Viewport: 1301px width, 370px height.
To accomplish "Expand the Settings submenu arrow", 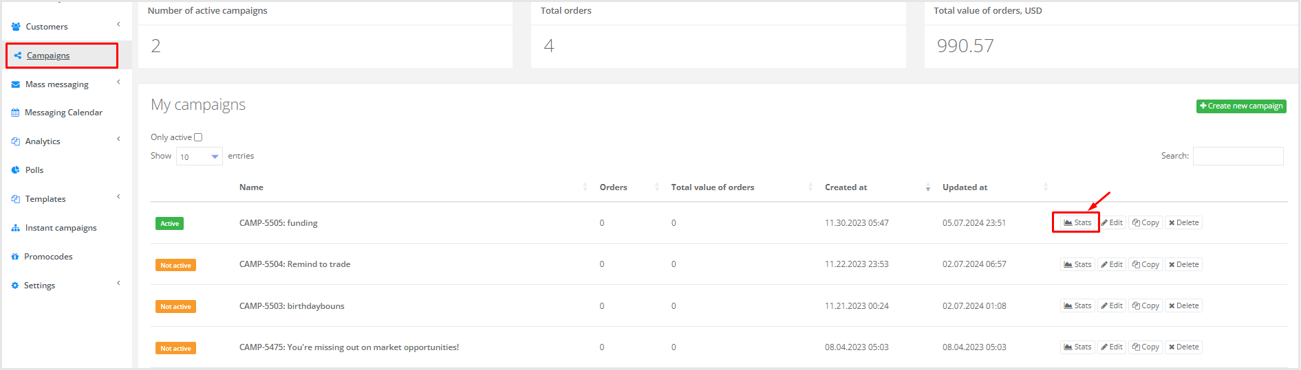I will click(x=118, y=284).
